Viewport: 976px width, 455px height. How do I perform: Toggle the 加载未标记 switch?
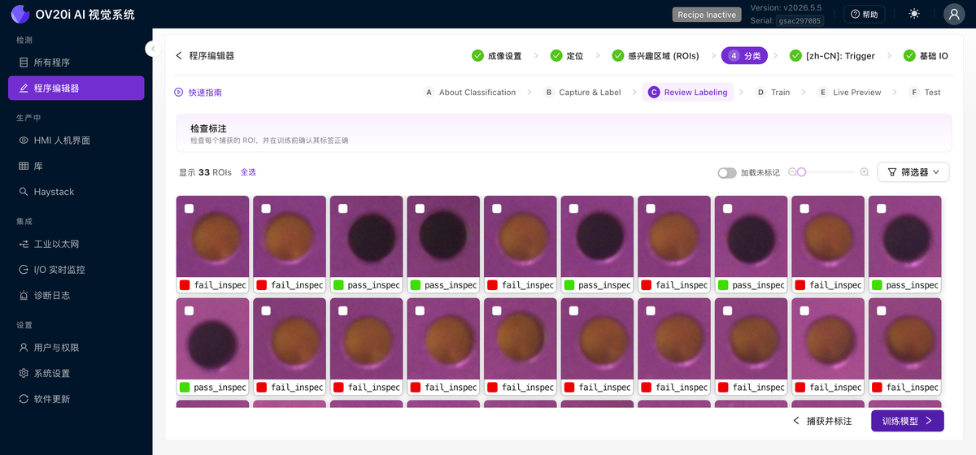coord(727,173)
